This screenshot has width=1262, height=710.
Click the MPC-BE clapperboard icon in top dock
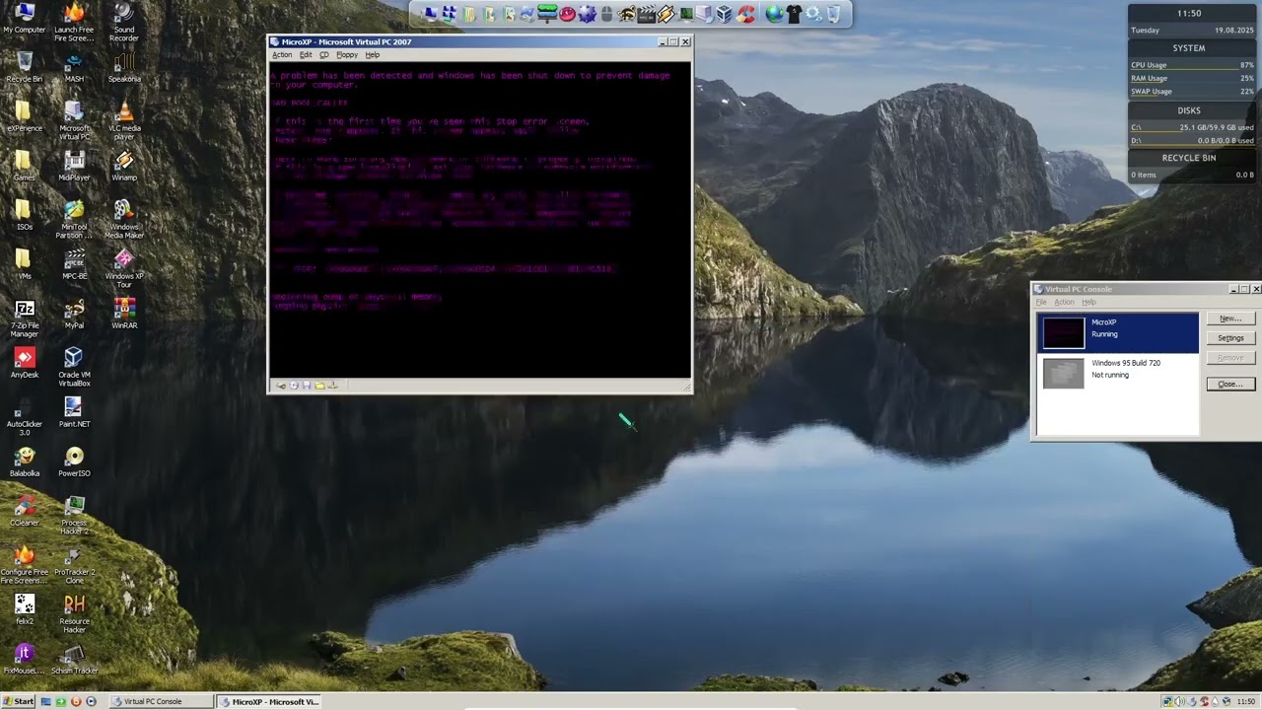[x=646, y=14]
